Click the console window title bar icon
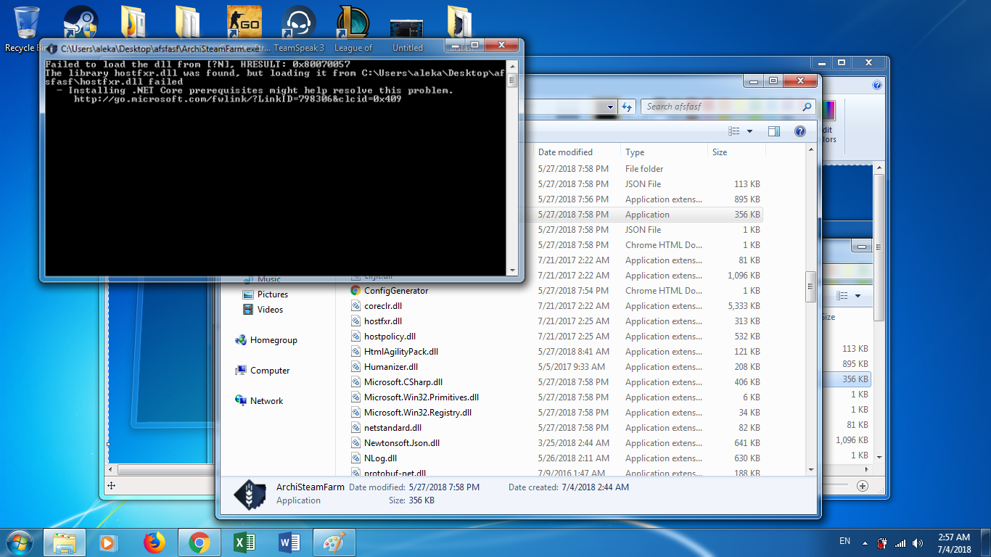Viewport: 991px width, 557px height. 52,49
